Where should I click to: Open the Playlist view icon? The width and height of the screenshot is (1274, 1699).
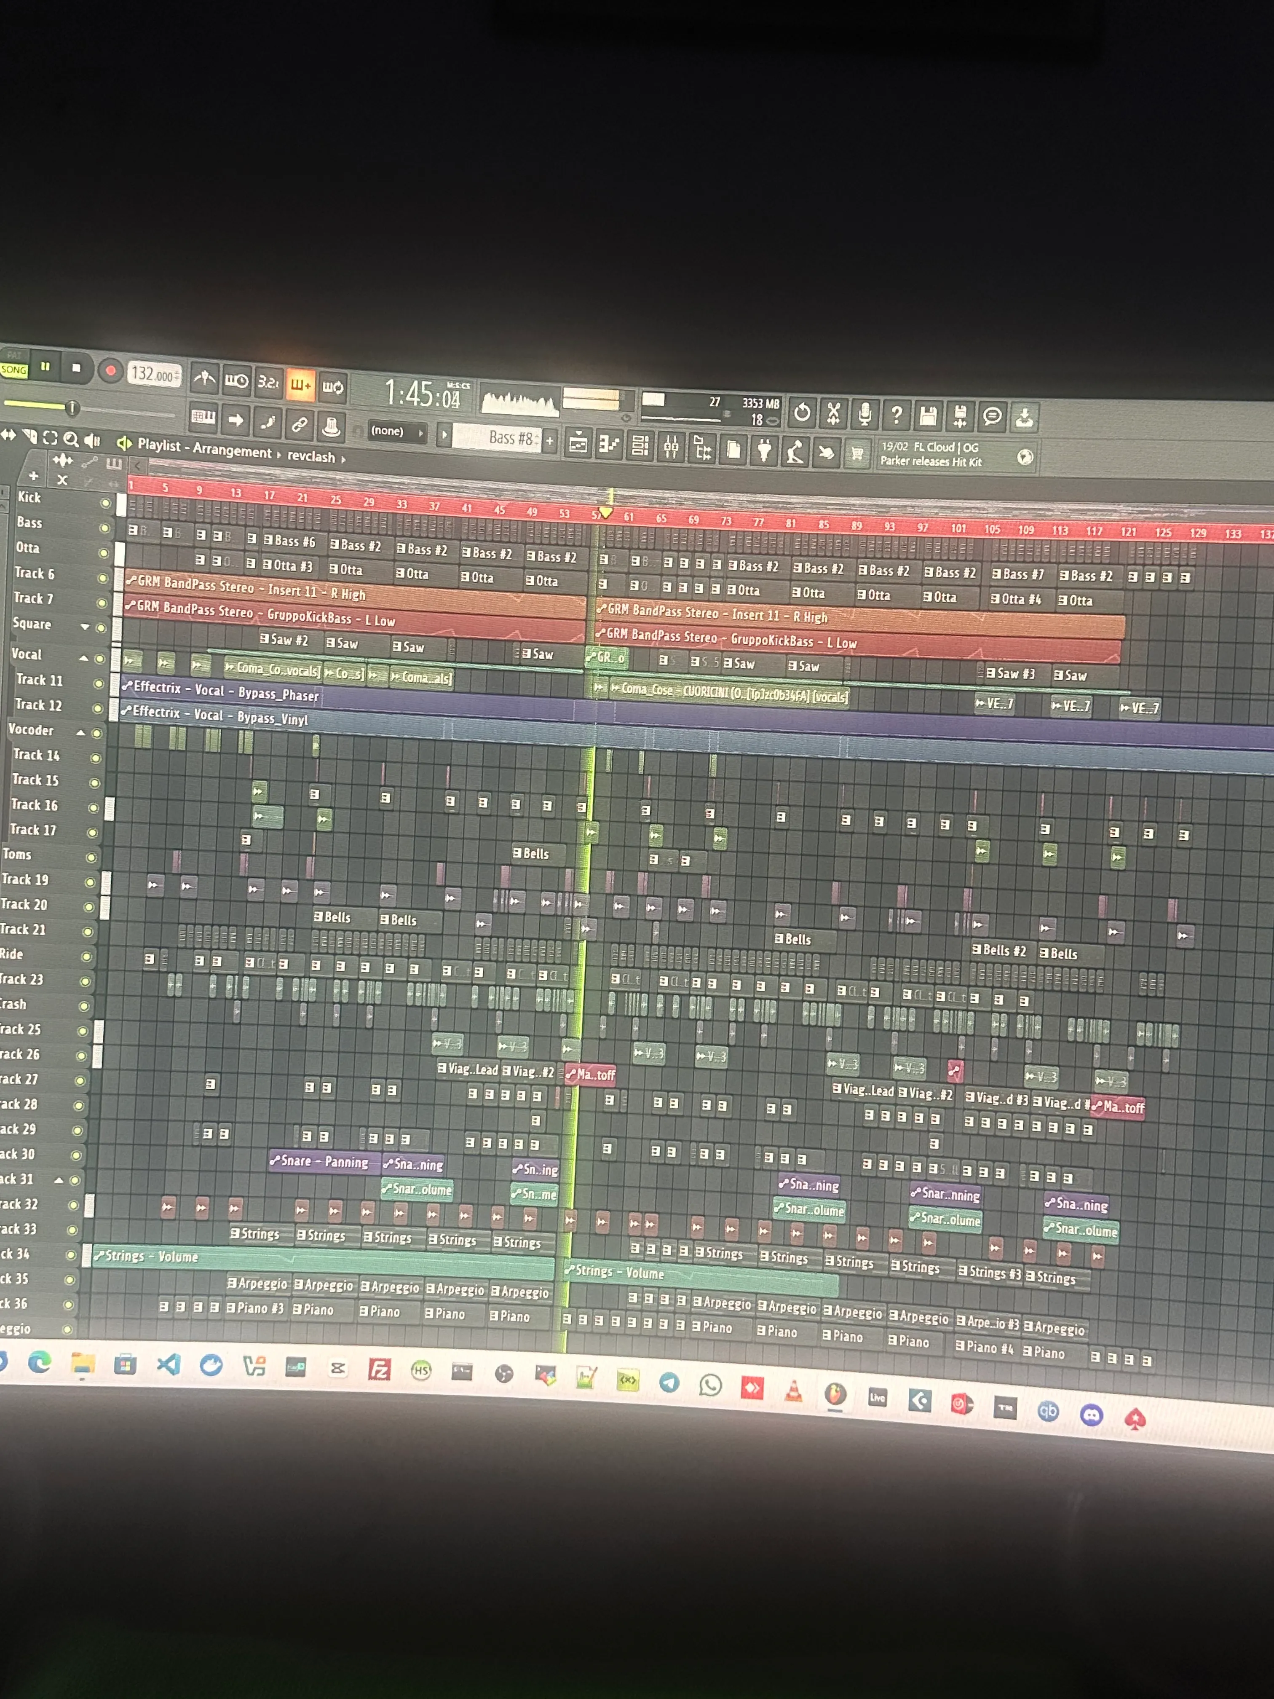point(578,443)
